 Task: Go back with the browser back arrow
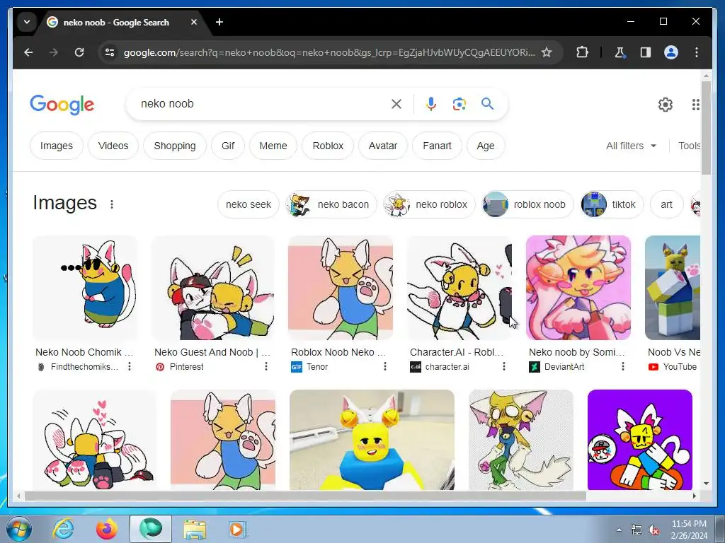[x=28, y=52]
